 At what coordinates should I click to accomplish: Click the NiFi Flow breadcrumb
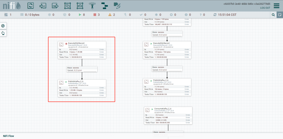point(8,136)
